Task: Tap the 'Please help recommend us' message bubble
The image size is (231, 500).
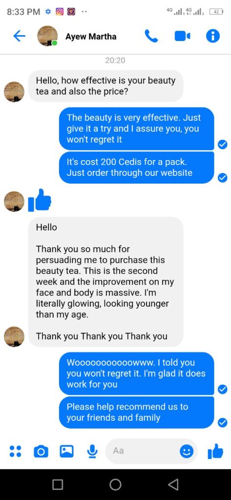Action: (137, 412)
